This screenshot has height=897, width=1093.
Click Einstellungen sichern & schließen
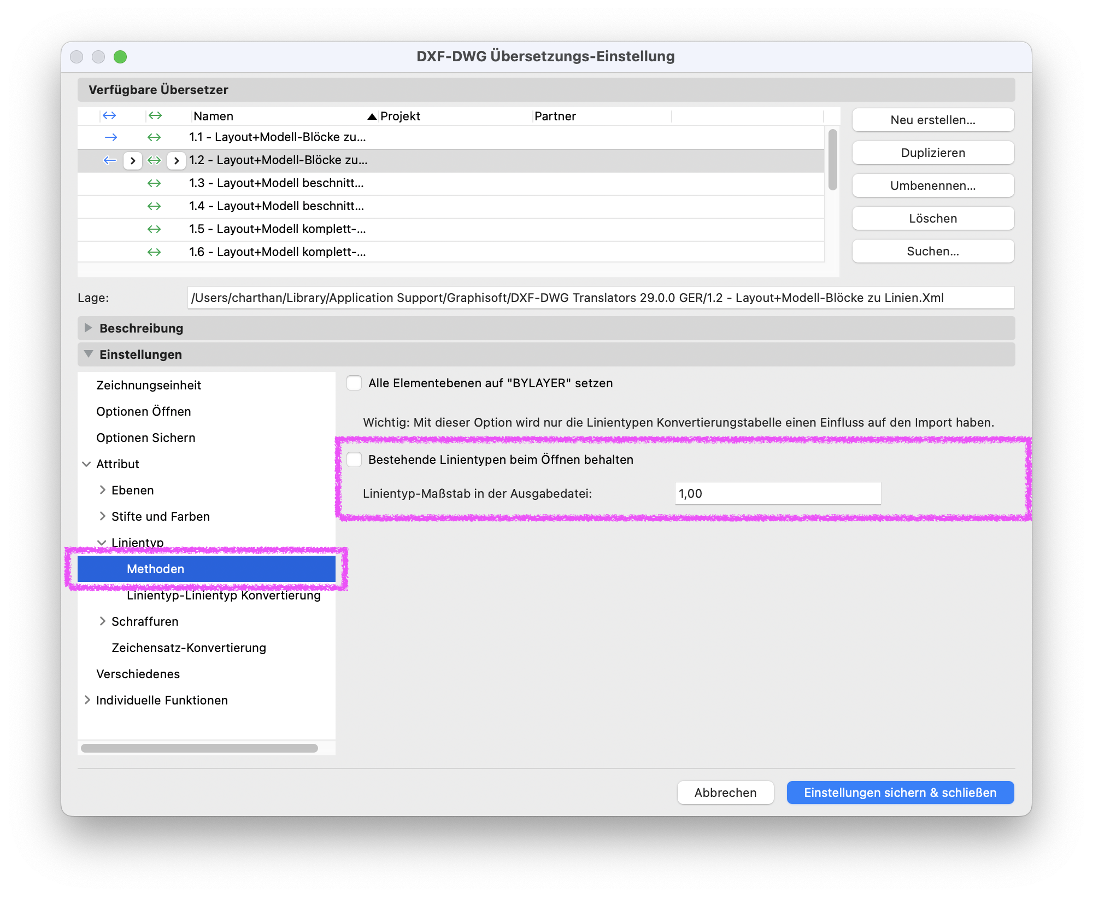tap(900, 793)
